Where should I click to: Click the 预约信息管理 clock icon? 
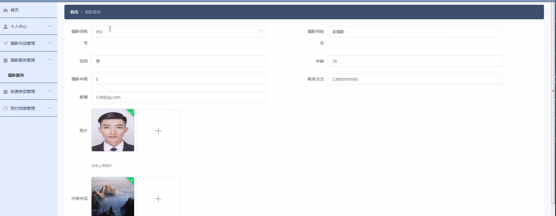[x=5, y=108]
